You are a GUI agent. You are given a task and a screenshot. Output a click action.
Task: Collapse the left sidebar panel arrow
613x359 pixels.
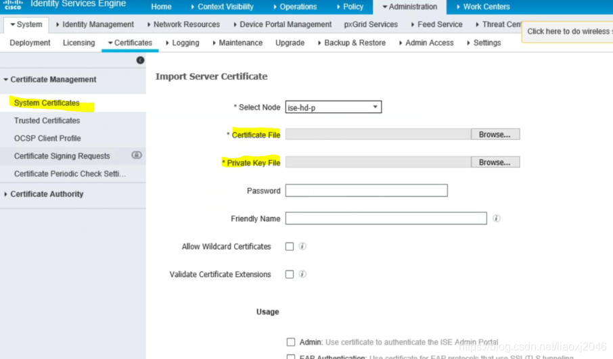tap(140, 60)
